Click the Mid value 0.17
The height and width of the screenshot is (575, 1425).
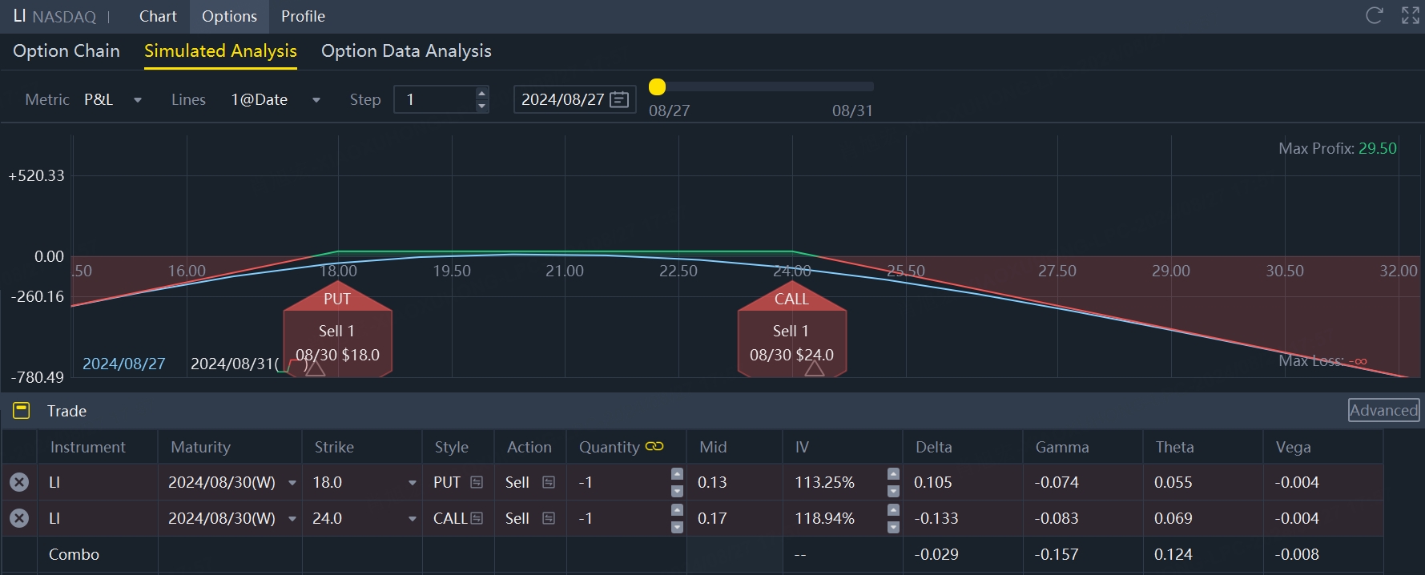pyautogui.click(x=712, y=518)
